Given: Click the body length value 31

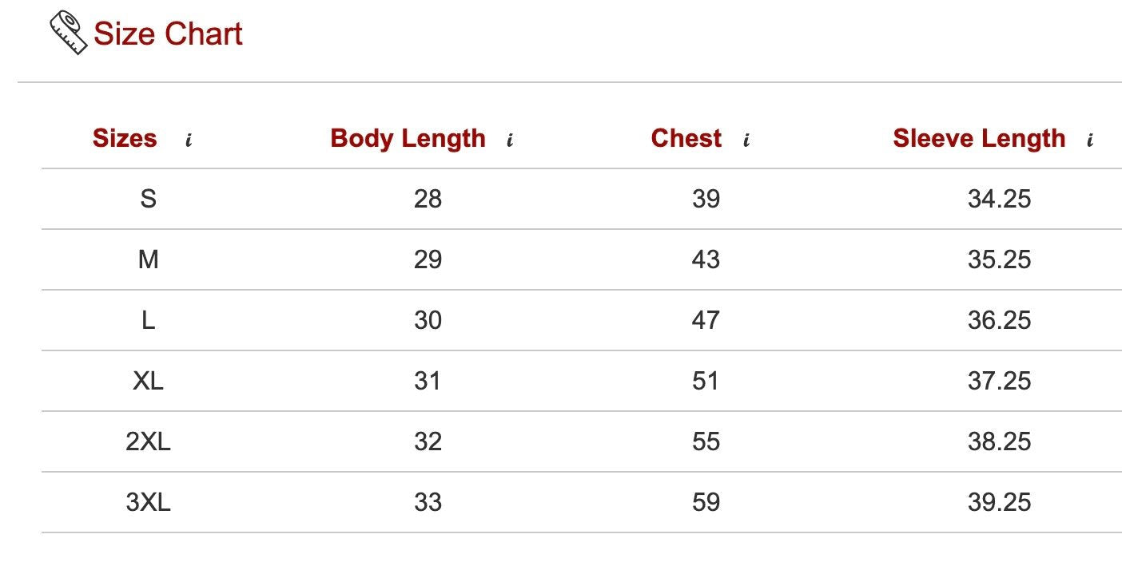Looking at the screenshot, I should point(428,381).
